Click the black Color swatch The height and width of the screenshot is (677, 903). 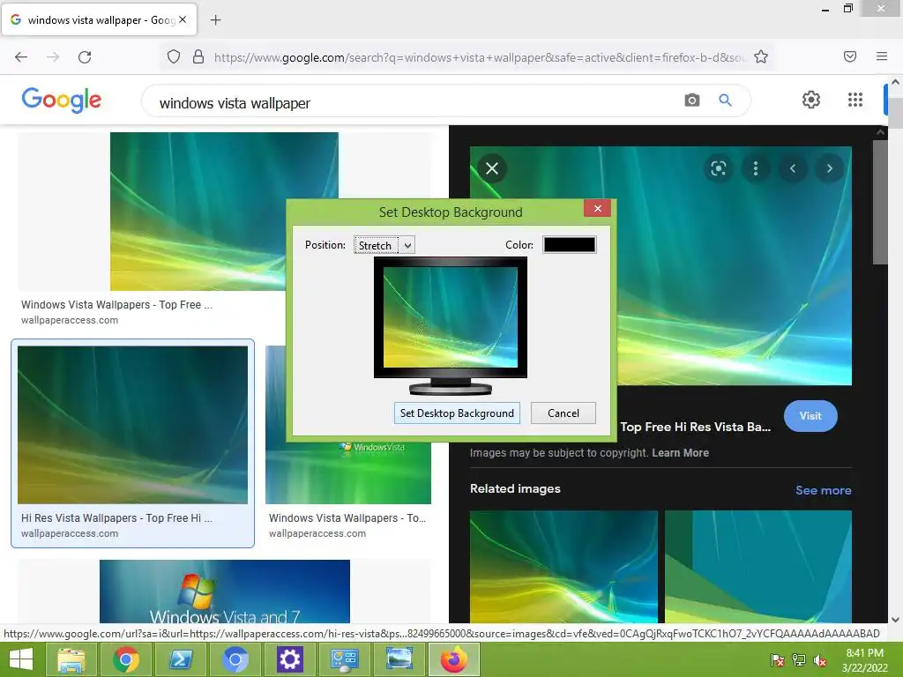pyautogui.click(x=569, y=245)
